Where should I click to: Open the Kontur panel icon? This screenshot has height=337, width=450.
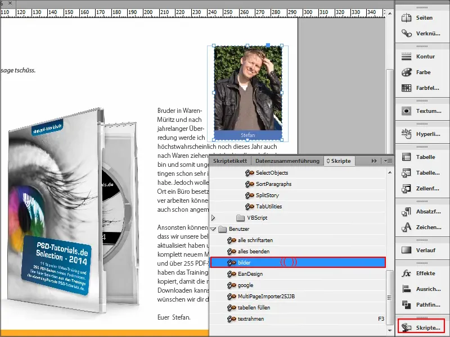pos(406,57)
